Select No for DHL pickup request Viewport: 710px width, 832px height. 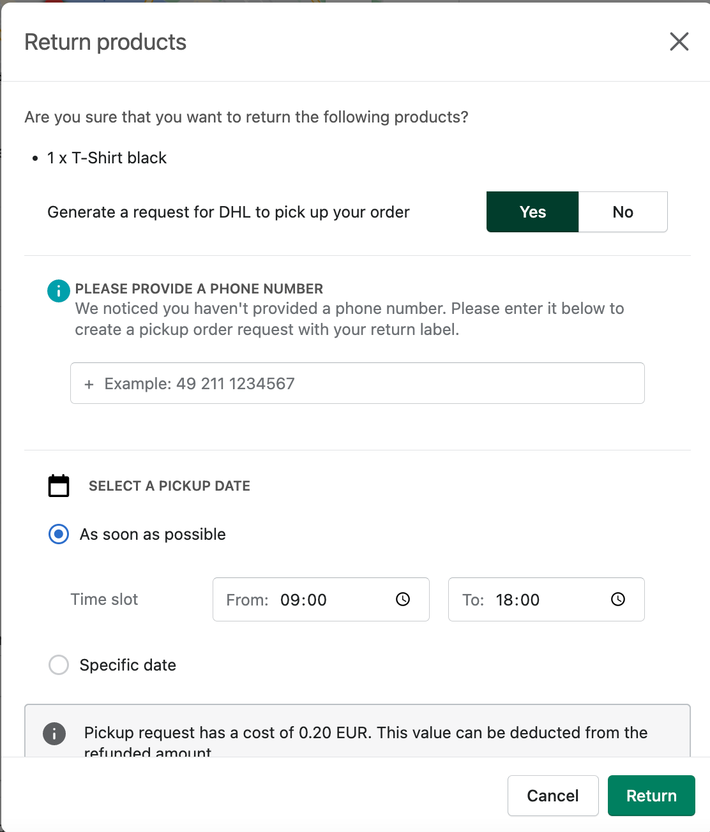coord(623,212)
